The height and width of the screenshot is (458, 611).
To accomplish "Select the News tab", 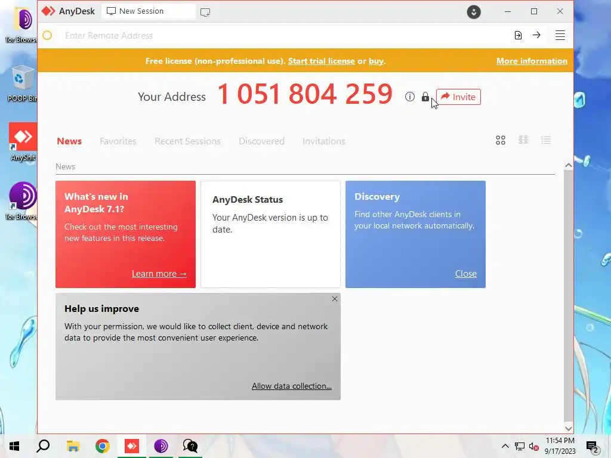I will 69,141.
